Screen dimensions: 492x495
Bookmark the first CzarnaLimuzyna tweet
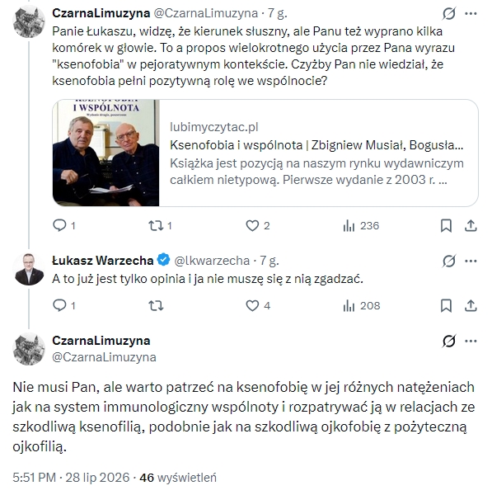pos(446,226)
